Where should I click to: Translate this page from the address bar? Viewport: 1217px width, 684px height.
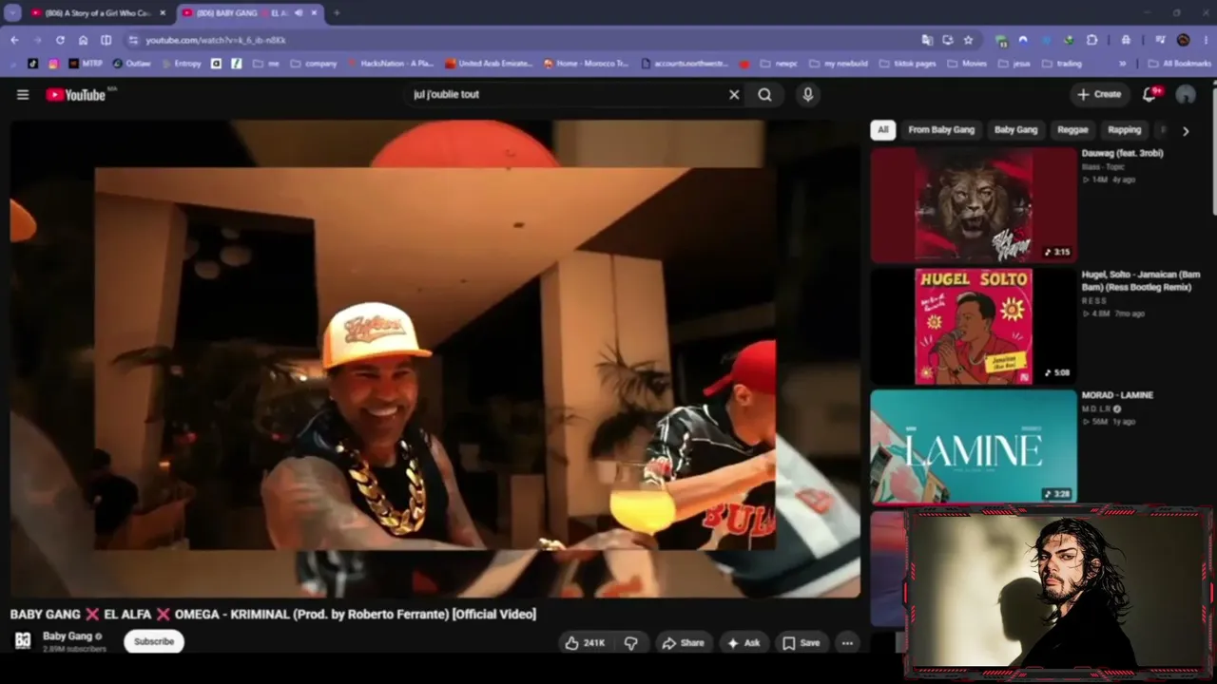(927, 40)
